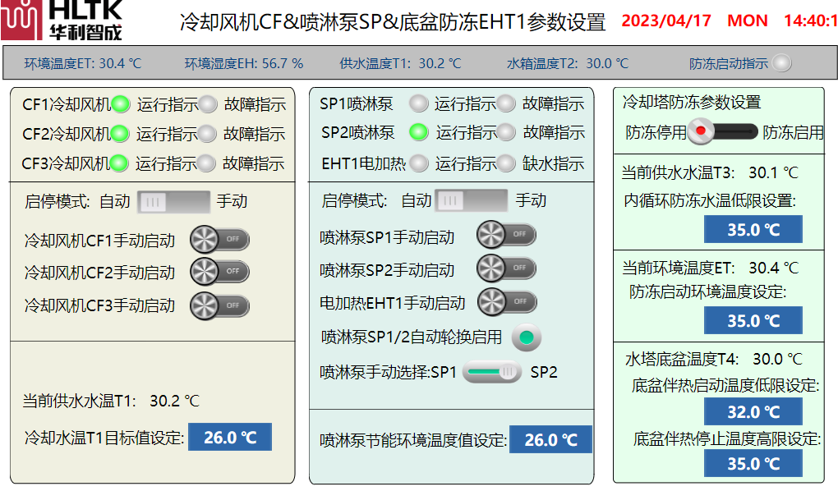Viewport: 838px width, 491px height.
Task: Edit cooling water T1 target value 26.0 ℃
Action: (x=230, y=438)
